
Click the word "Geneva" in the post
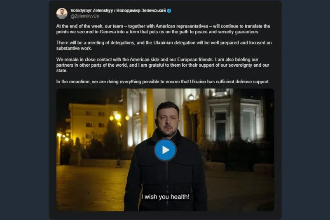(x=108, y=32)
